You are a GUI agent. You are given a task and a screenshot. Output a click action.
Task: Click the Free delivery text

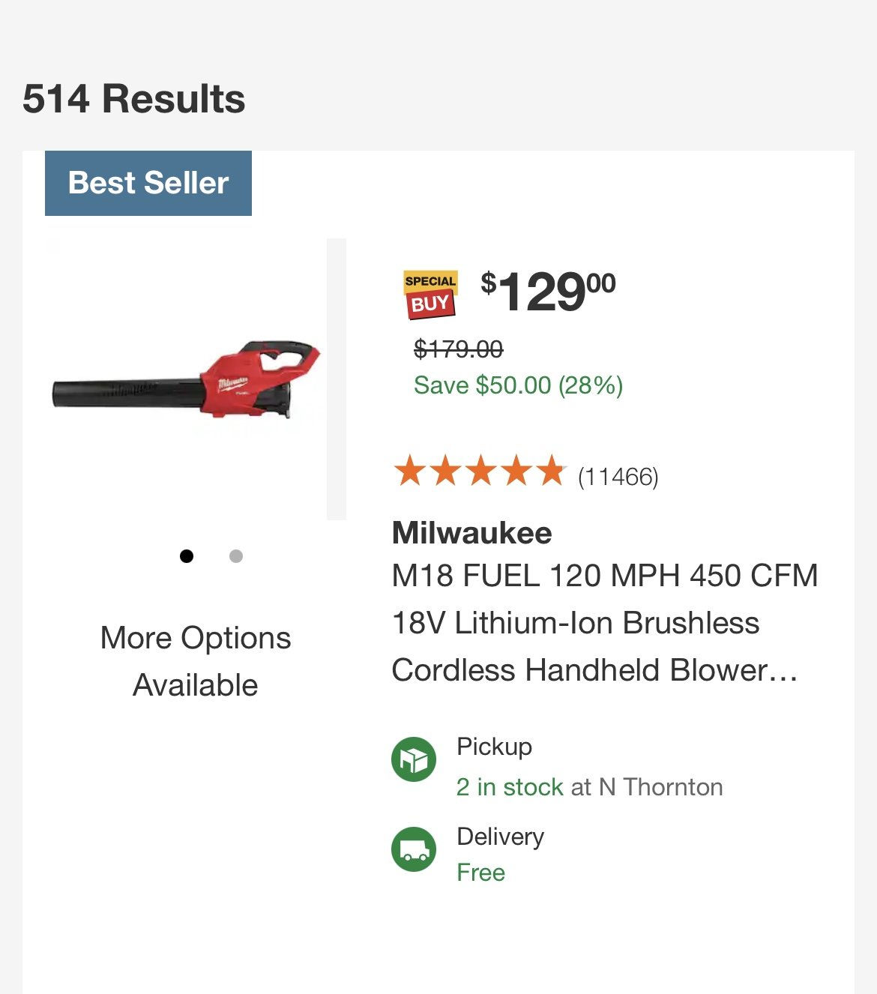coord(481,873)
